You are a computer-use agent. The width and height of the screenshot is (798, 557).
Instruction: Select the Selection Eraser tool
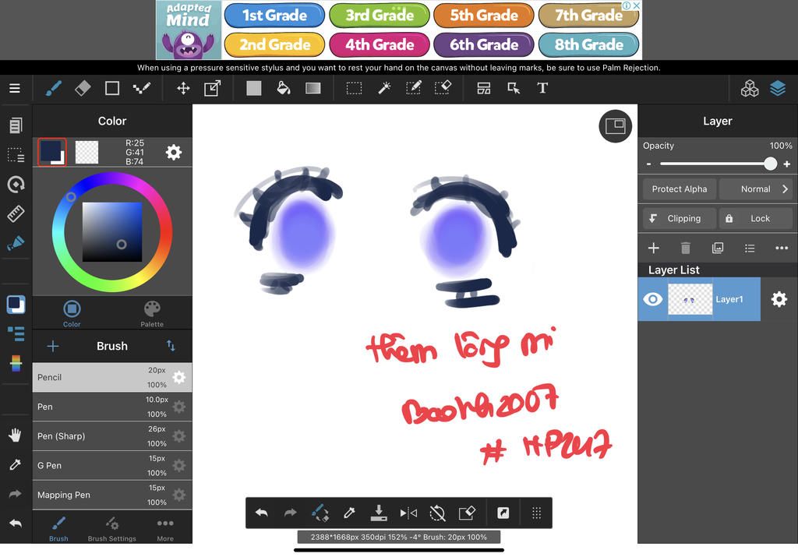click(x=443, y=88)
